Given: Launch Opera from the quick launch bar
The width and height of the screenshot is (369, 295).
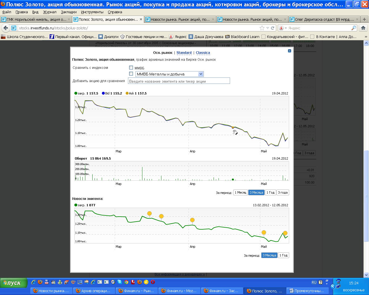Looking at the screenshot, I should (x=153, y=282).
